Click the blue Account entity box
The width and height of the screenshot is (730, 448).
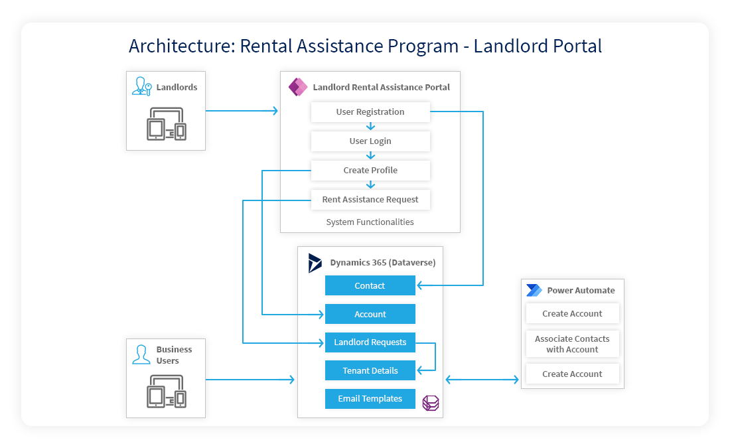coord(370,314)
